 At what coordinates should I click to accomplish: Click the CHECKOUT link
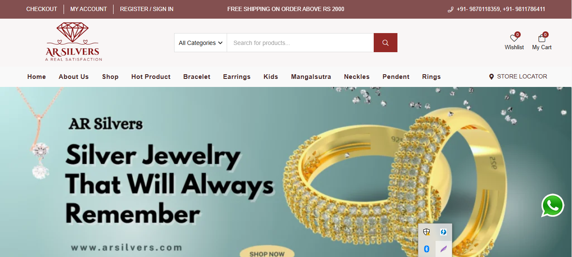[42, 9]
